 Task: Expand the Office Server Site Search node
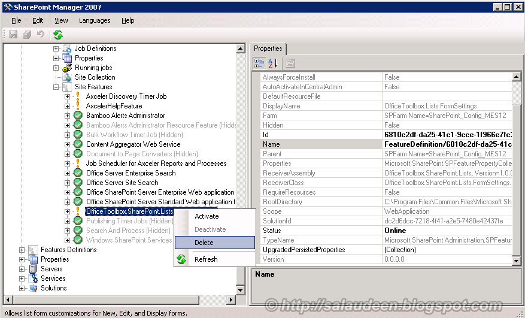67,183
